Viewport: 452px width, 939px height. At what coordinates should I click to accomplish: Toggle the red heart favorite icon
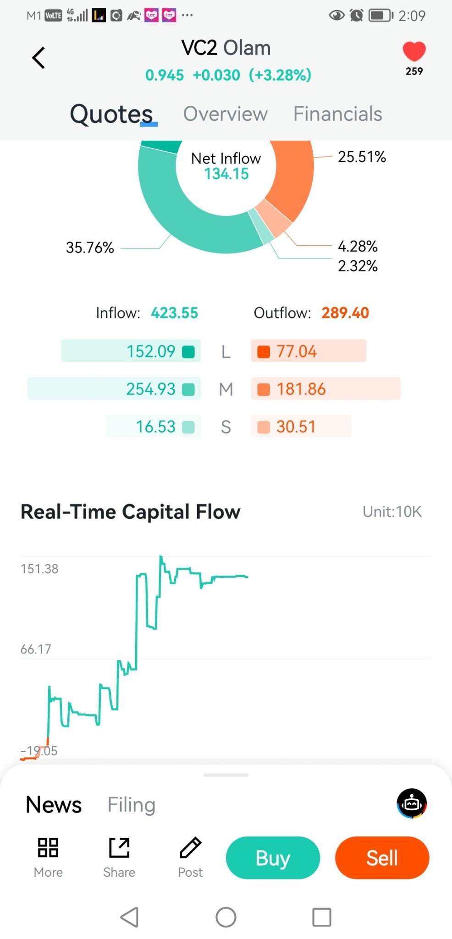click(414, 51)
